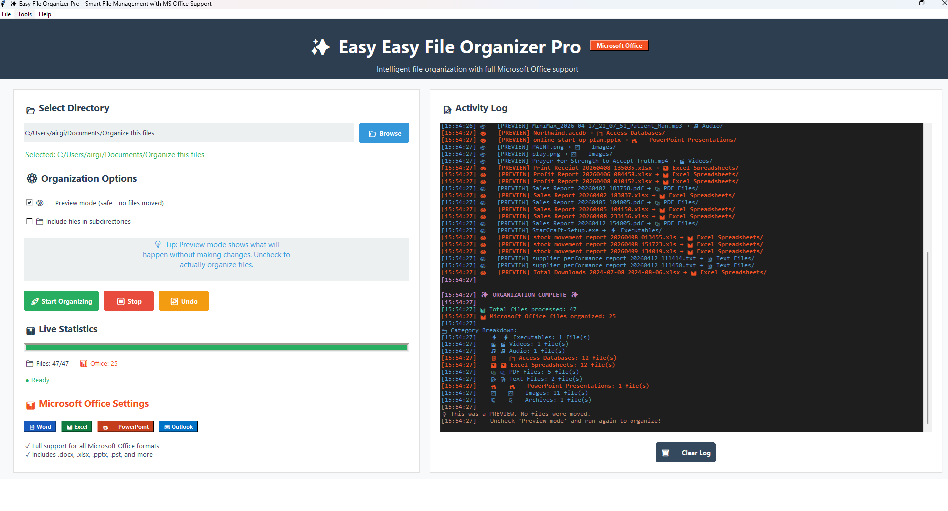Open the Help menu
Image resolution: width=948 pixels, height=511 pixels.
click(45, 14)
